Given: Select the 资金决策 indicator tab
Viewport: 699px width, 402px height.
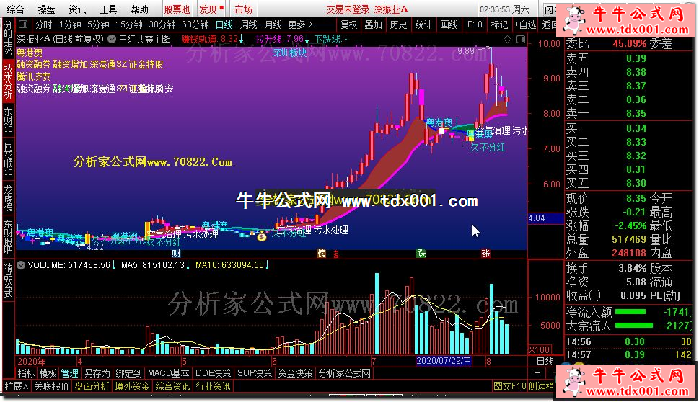Looking at the screenshot, I should tap(295, 373).
